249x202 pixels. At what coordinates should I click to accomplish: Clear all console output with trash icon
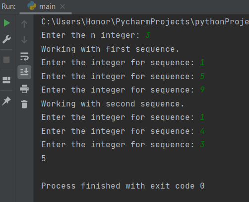(x=24, y=104)
